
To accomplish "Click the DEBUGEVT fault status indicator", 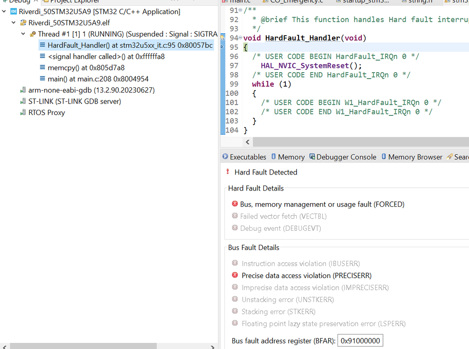I will tap(235, 228).
